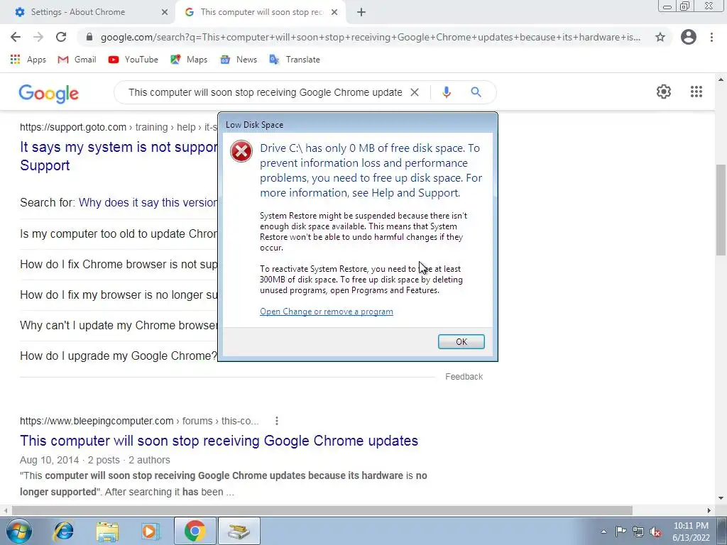
Task: Click the address bar URL
Action: tap(371, 37)
